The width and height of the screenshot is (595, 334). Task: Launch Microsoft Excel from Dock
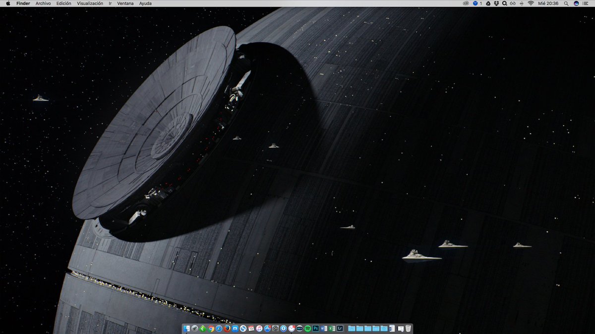tap(332, 329)
